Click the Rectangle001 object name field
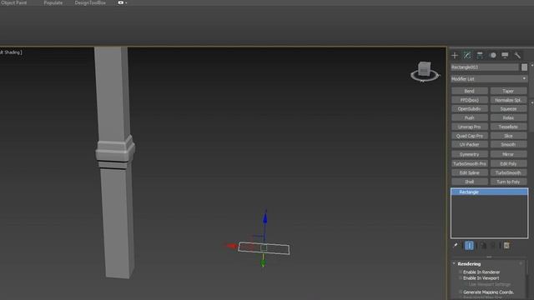Viewport: 534px width, 300px height. (x=485, y=67)
